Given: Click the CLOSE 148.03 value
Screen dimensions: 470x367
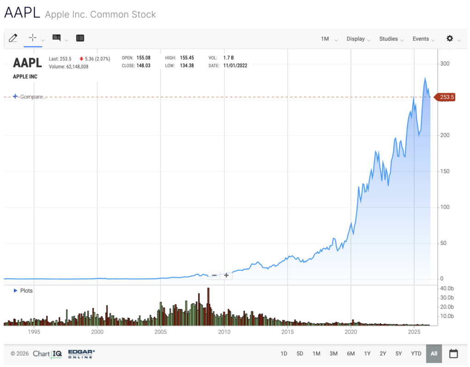Looking at the screenshot, I should tap(143, 66).
